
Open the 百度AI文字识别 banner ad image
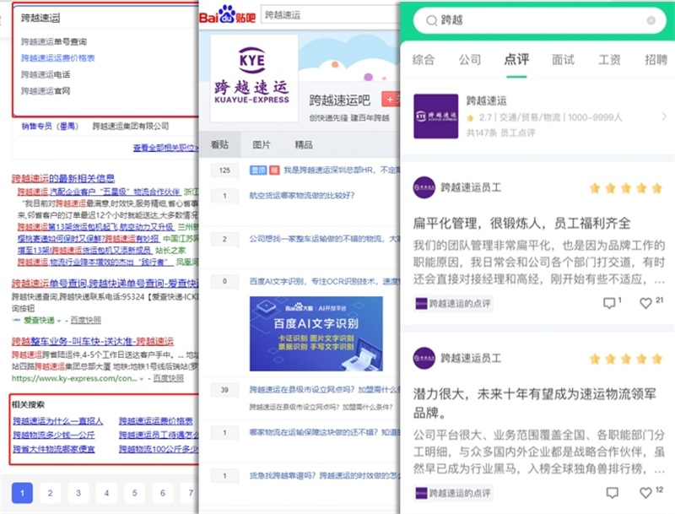pyautogui.click(x=316, y=333)
